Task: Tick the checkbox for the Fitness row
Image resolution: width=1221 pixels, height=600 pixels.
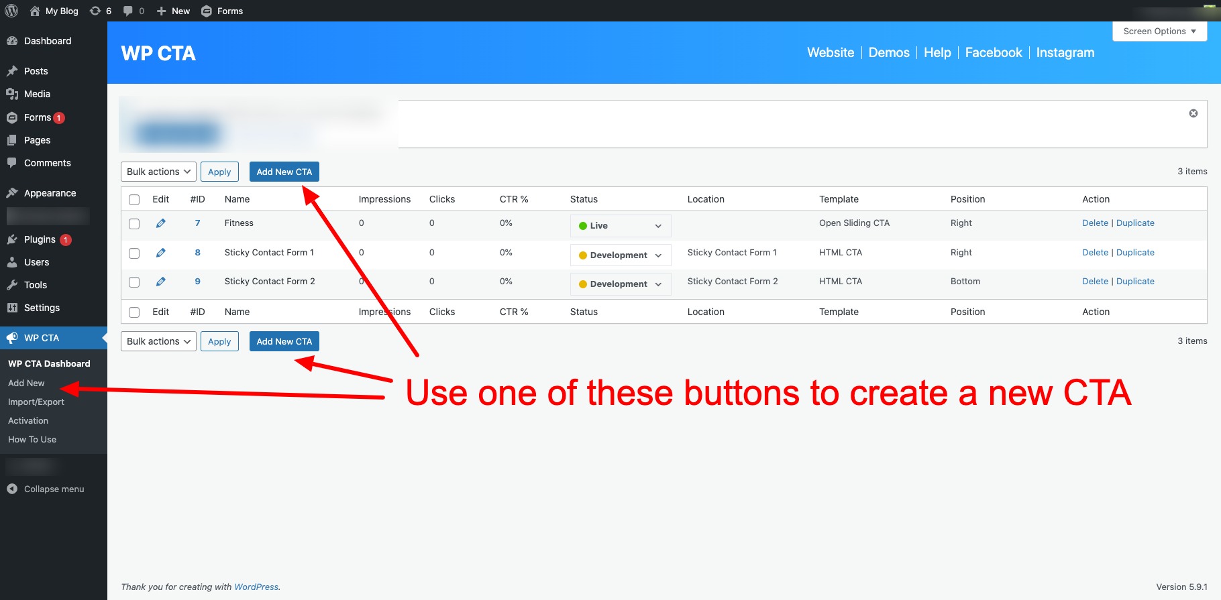Action: pos(134,224)
